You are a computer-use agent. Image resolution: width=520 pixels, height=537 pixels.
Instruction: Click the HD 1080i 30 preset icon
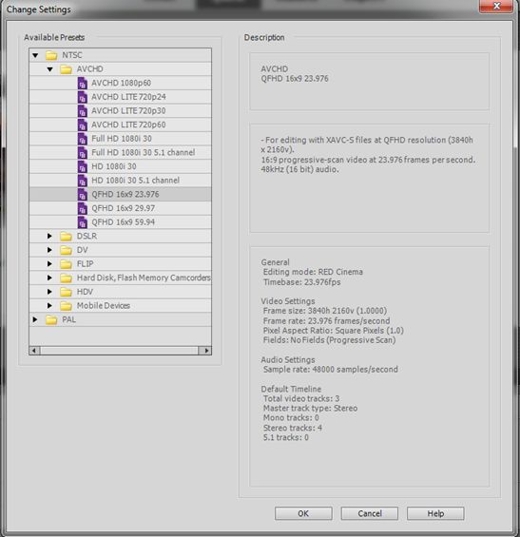click(82, 166)
